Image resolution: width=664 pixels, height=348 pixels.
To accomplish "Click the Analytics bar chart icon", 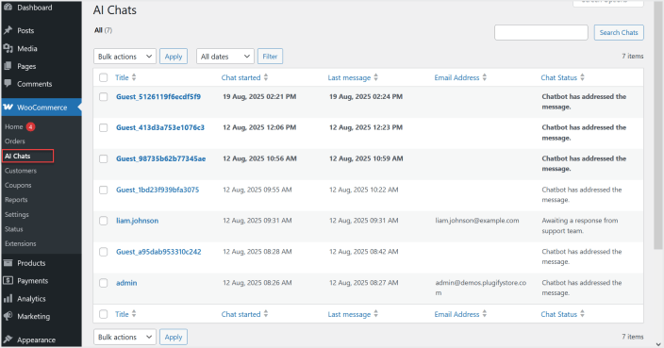I will pyautogui.click(x=8, y=298).
